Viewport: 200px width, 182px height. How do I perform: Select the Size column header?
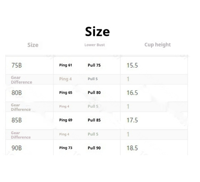pyautogui.click(x=33, y=45)
